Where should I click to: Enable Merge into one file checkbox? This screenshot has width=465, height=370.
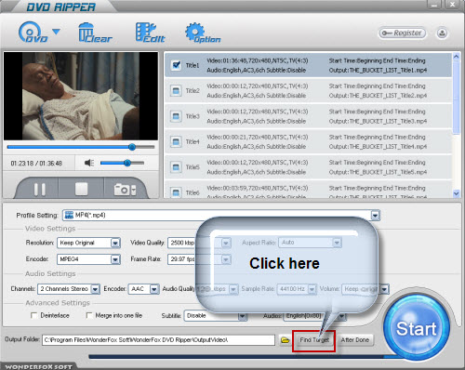(89, 315)
